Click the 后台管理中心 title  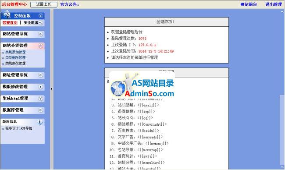pos(14,4)
